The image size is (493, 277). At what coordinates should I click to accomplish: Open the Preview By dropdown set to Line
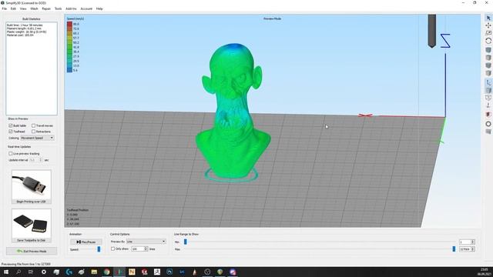pos(146,242)
